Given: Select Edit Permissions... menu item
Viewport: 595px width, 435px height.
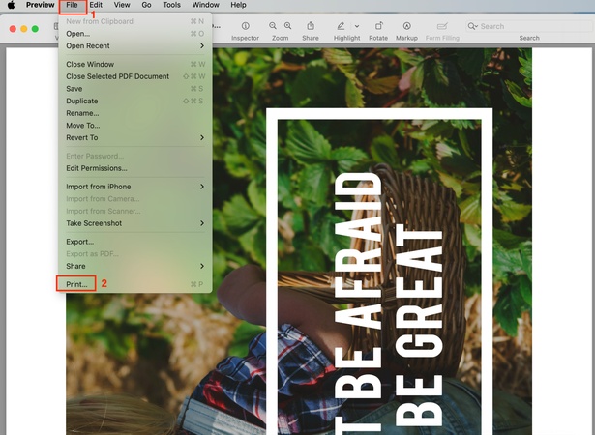Looking at the screenshot, I should click(x=135, y=168).
